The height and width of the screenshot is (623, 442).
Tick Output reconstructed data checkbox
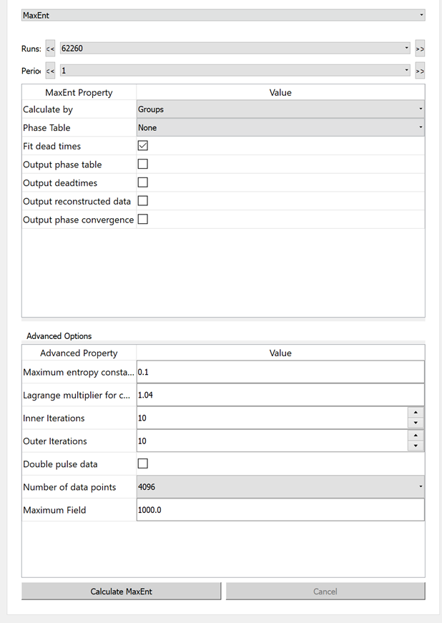143,201
